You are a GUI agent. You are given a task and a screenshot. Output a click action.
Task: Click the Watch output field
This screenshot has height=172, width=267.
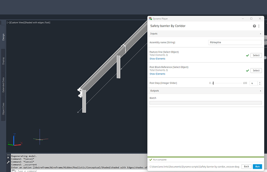point(205,102)
